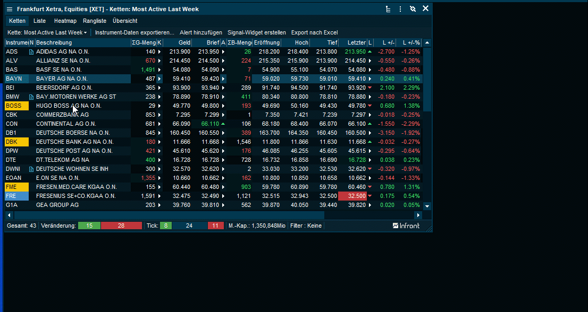This screenshot has height=312, width=588.
Task: Click Instrument-Daten exportieren button
Action: (x=135, y=32)
